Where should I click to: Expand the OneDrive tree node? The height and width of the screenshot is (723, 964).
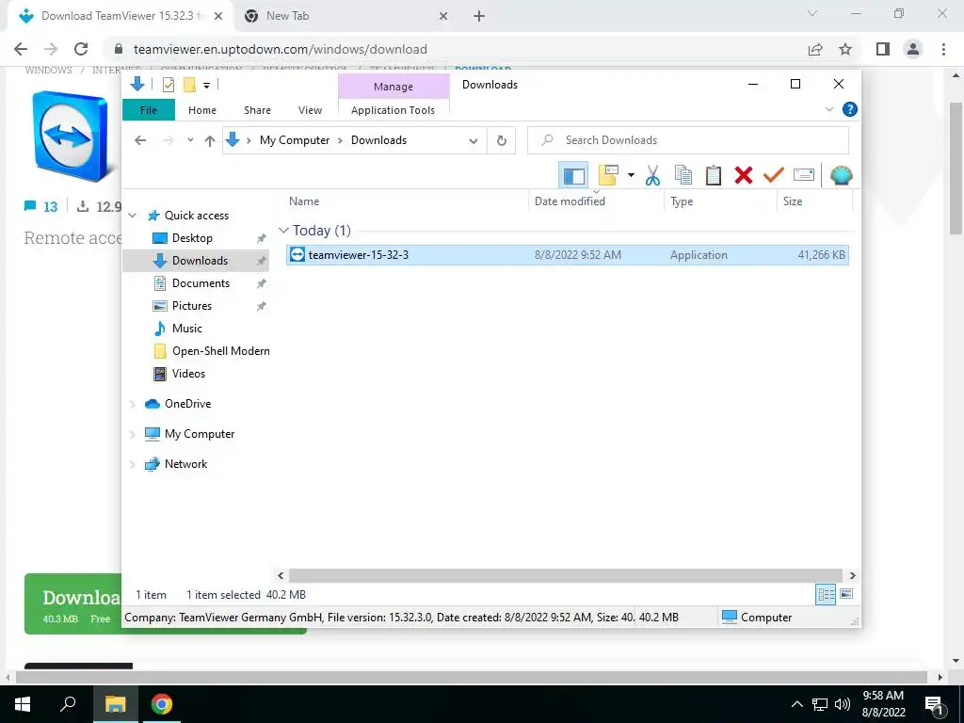pos(132,405)
